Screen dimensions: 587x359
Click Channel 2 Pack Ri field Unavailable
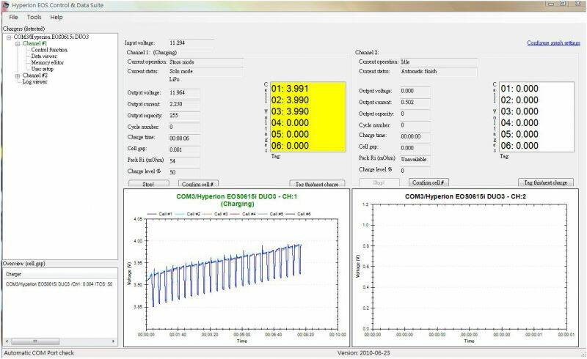415,159
